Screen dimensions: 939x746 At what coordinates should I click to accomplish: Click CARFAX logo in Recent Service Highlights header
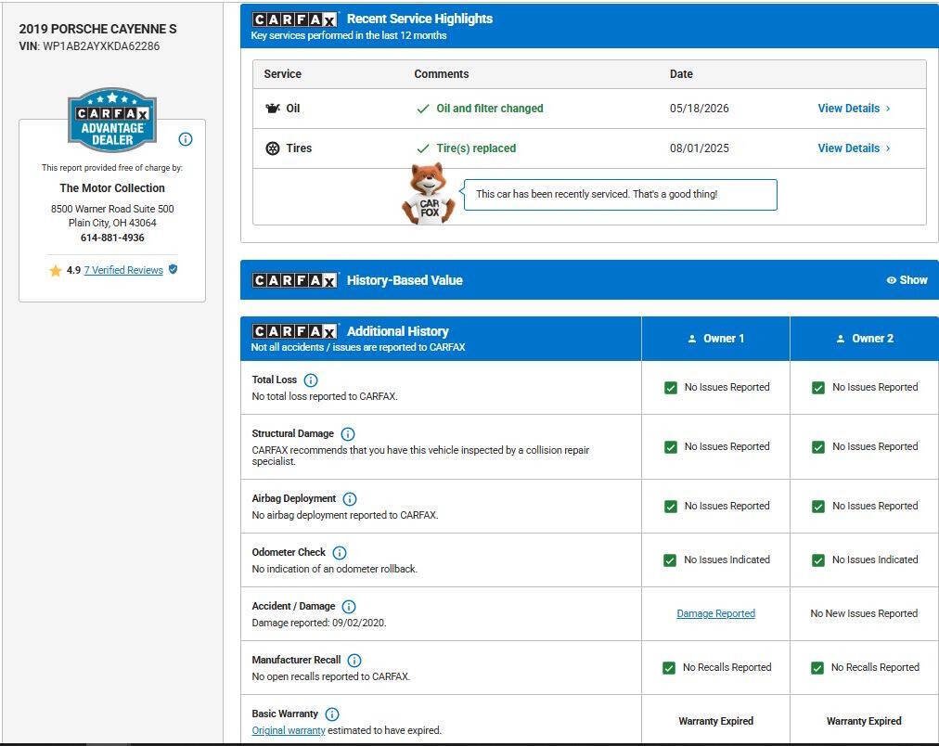point(295,19)
